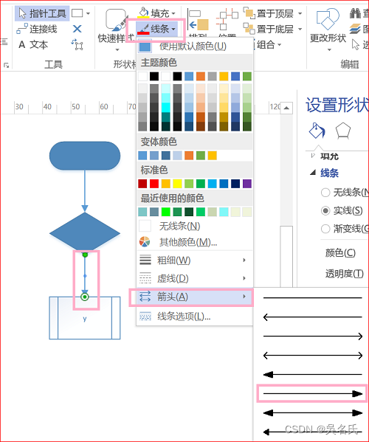Pick the orange theme color swatch

(201, 77)
